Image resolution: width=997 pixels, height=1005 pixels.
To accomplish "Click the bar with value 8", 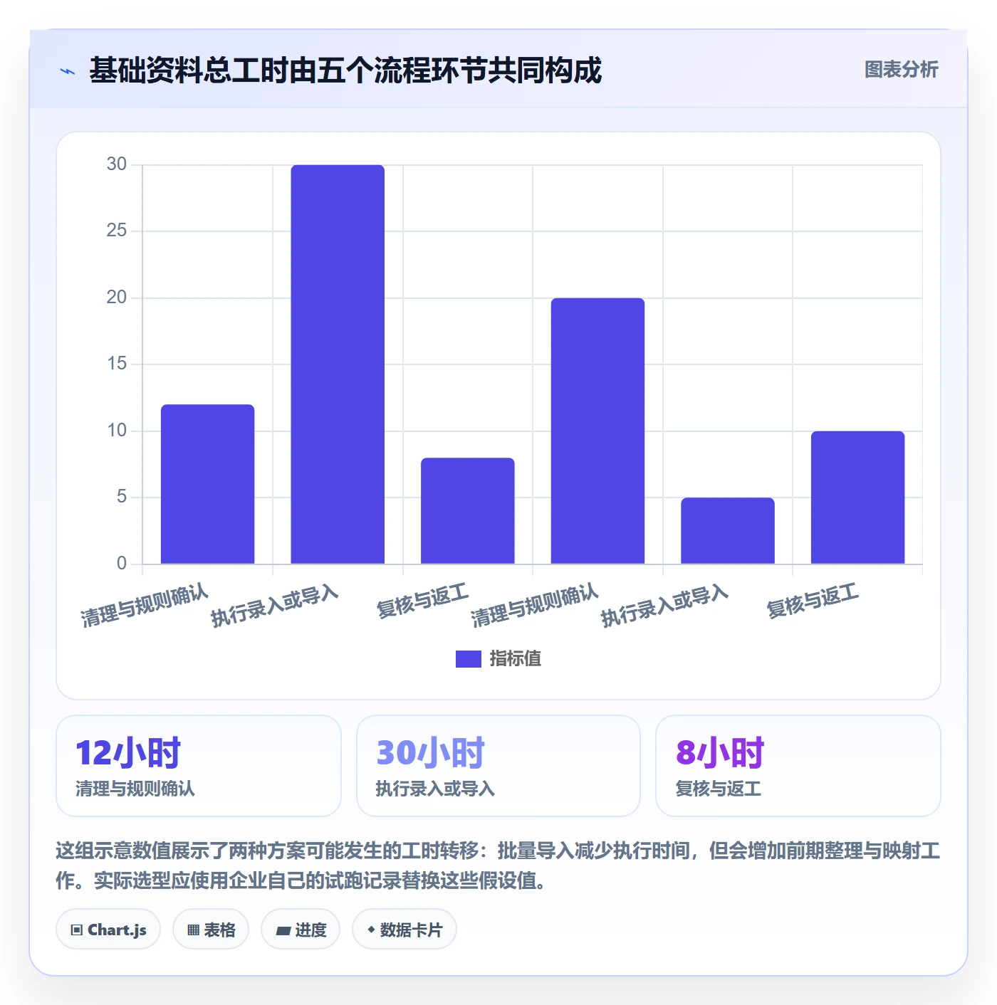I will tap(468, 511).
